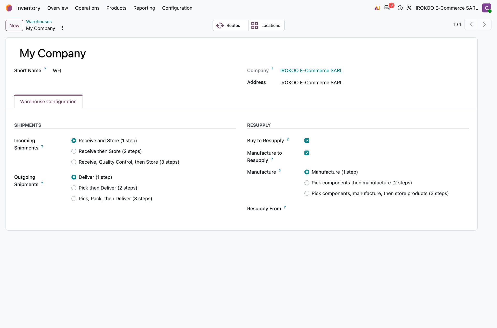Screen dimensions: 497x328
Task: Open the IROKOO E-Commerce SARL company link
Action: (x=311, y=70)
